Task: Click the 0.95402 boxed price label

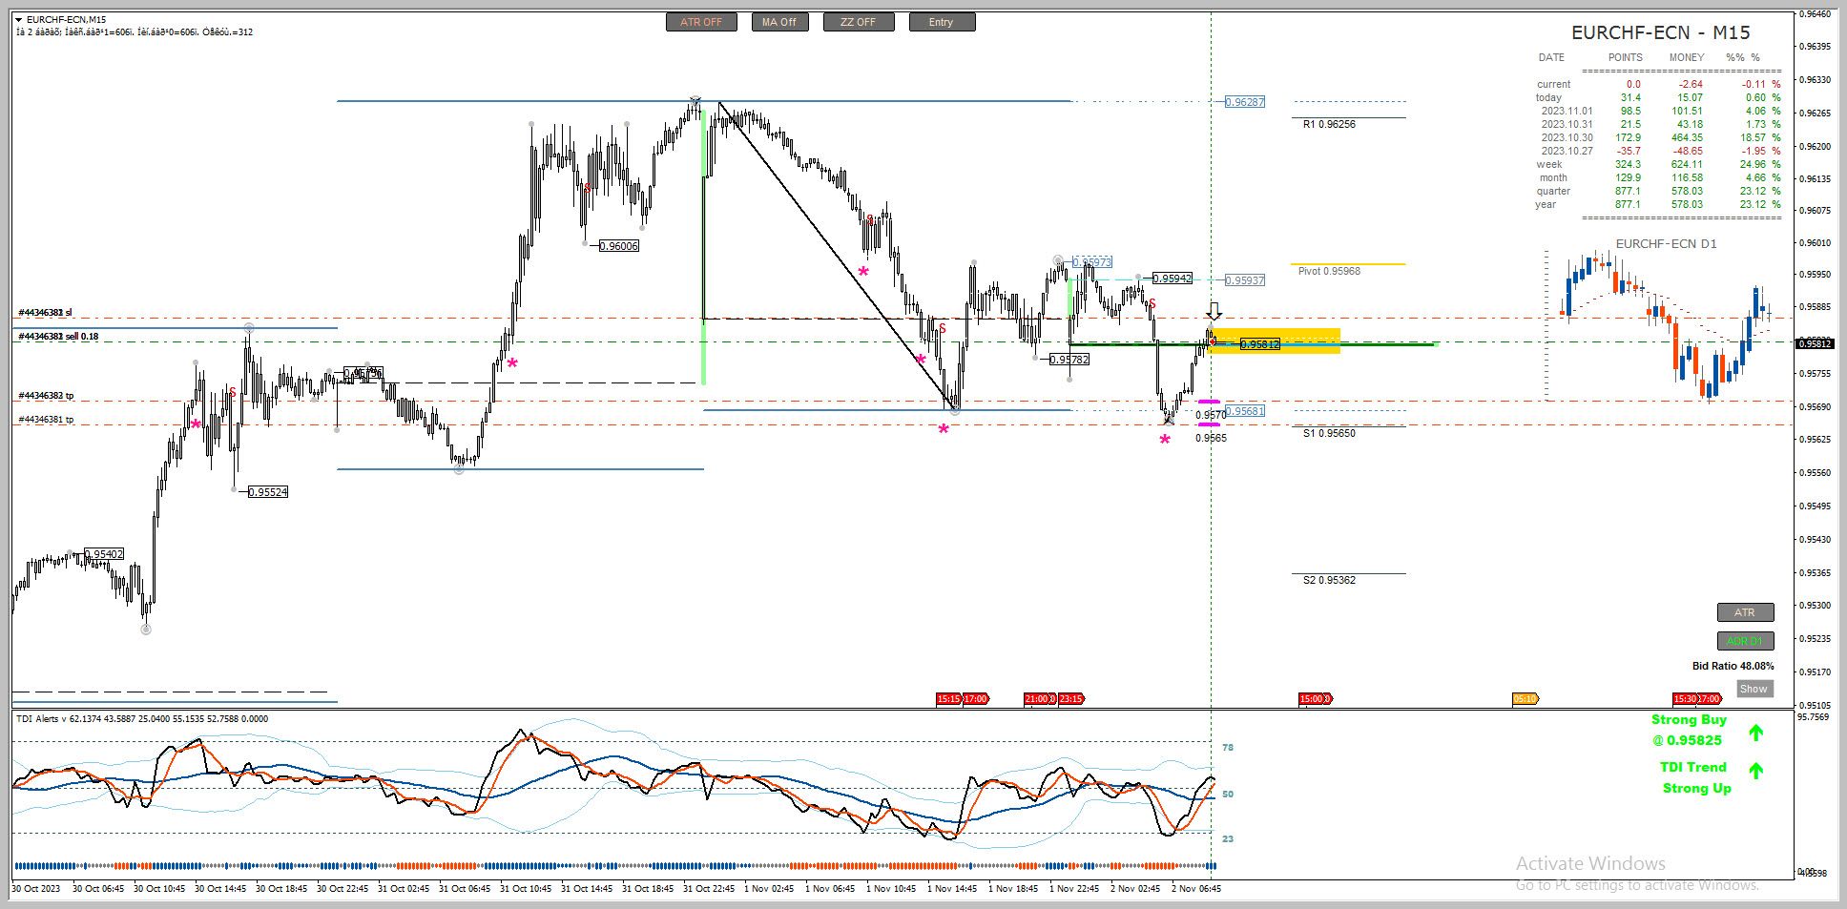Action: 104,554
